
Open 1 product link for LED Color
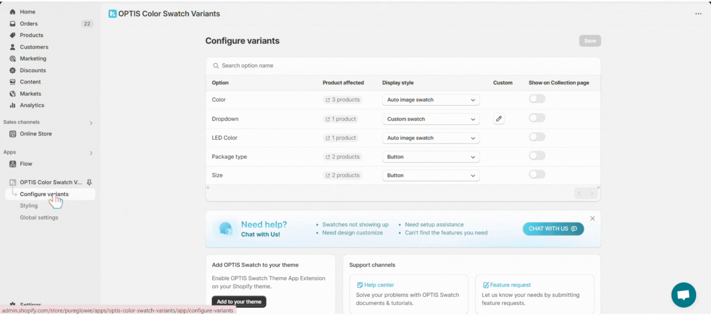pos(341,138)
